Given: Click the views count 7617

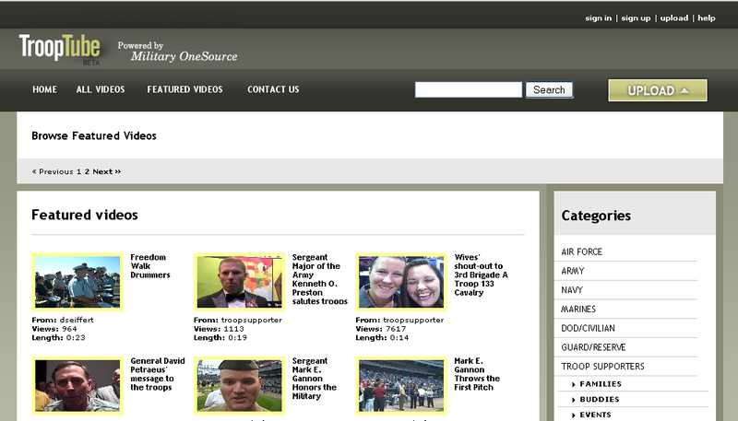Looking at the screenshot, I should coord(396,329).
